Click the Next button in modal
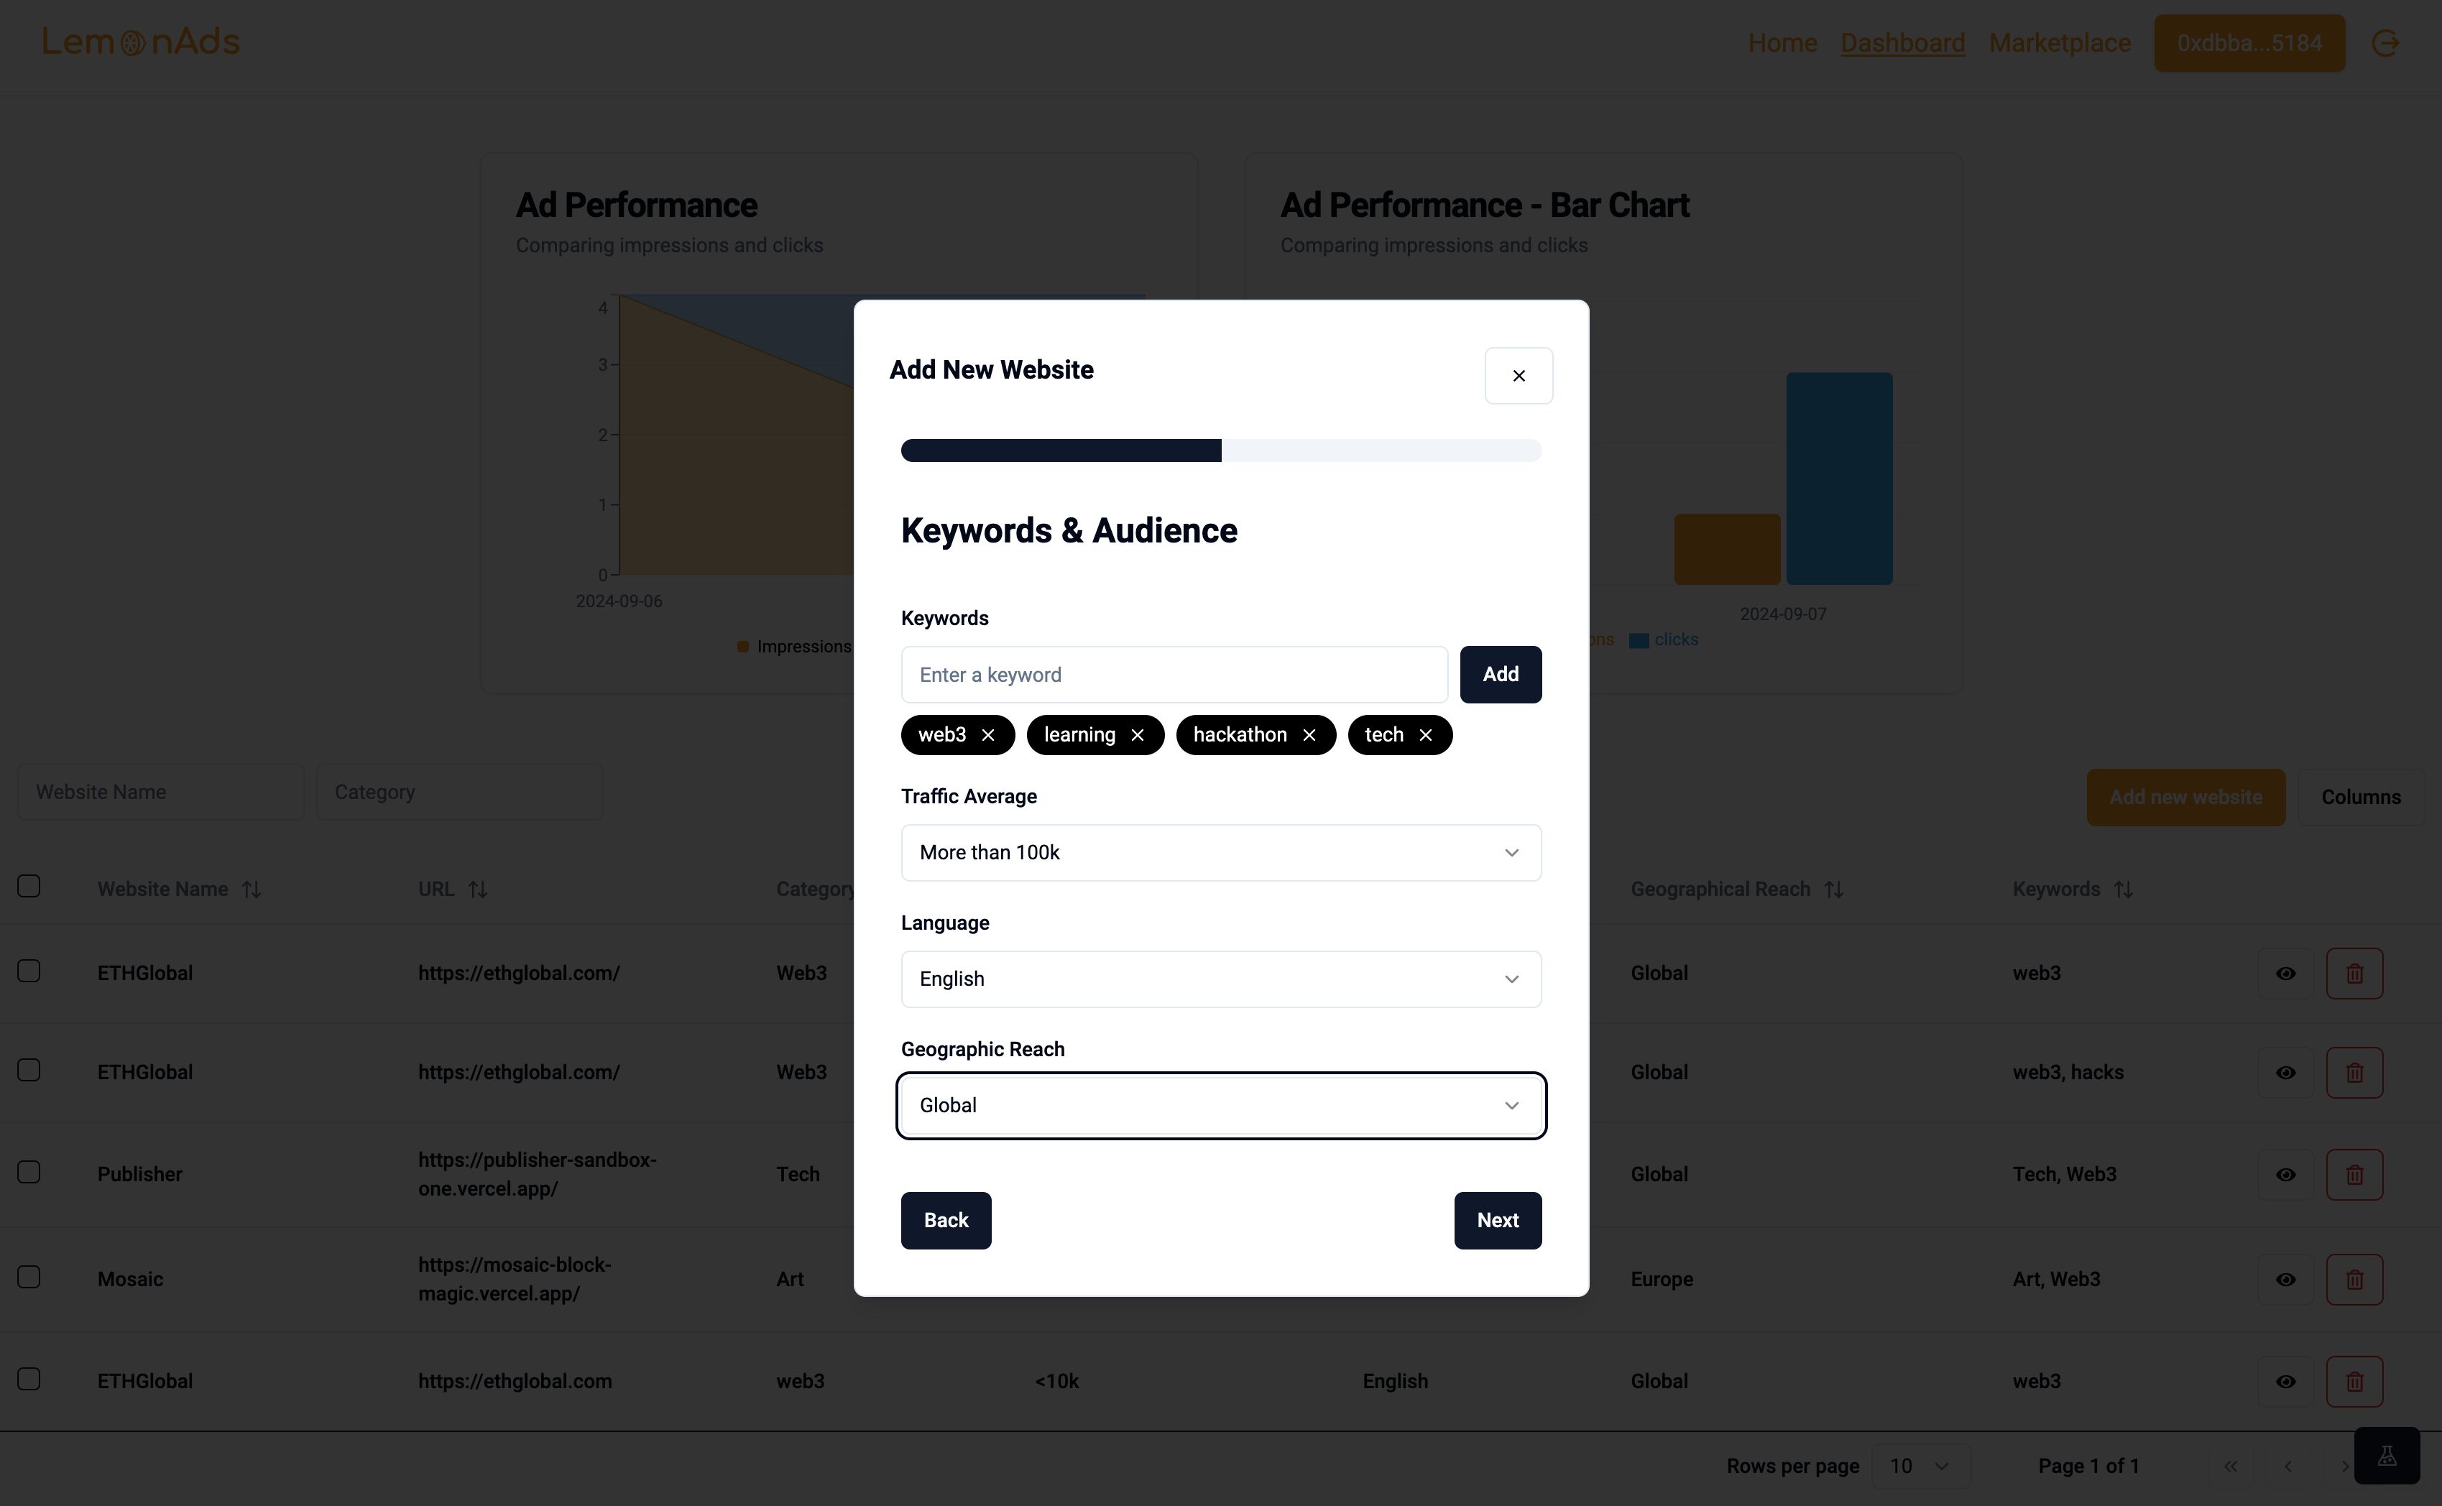 point(1496,1220)
